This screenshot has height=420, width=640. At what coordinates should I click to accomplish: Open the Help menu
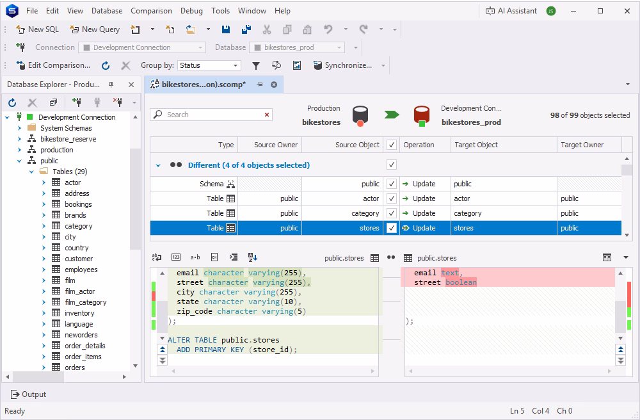[x=282, y=11]
